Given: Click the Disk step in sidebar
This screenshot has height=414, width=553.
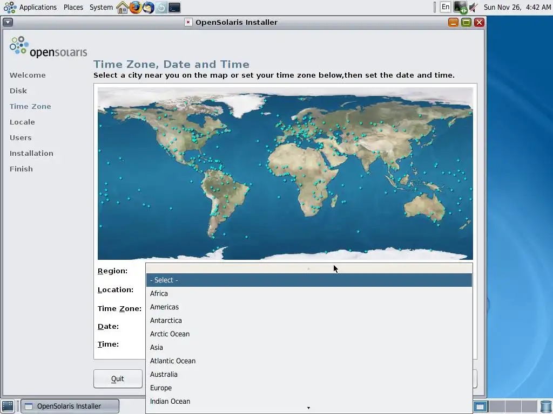Looking at the screenshot, I should [x=18, y=91].
